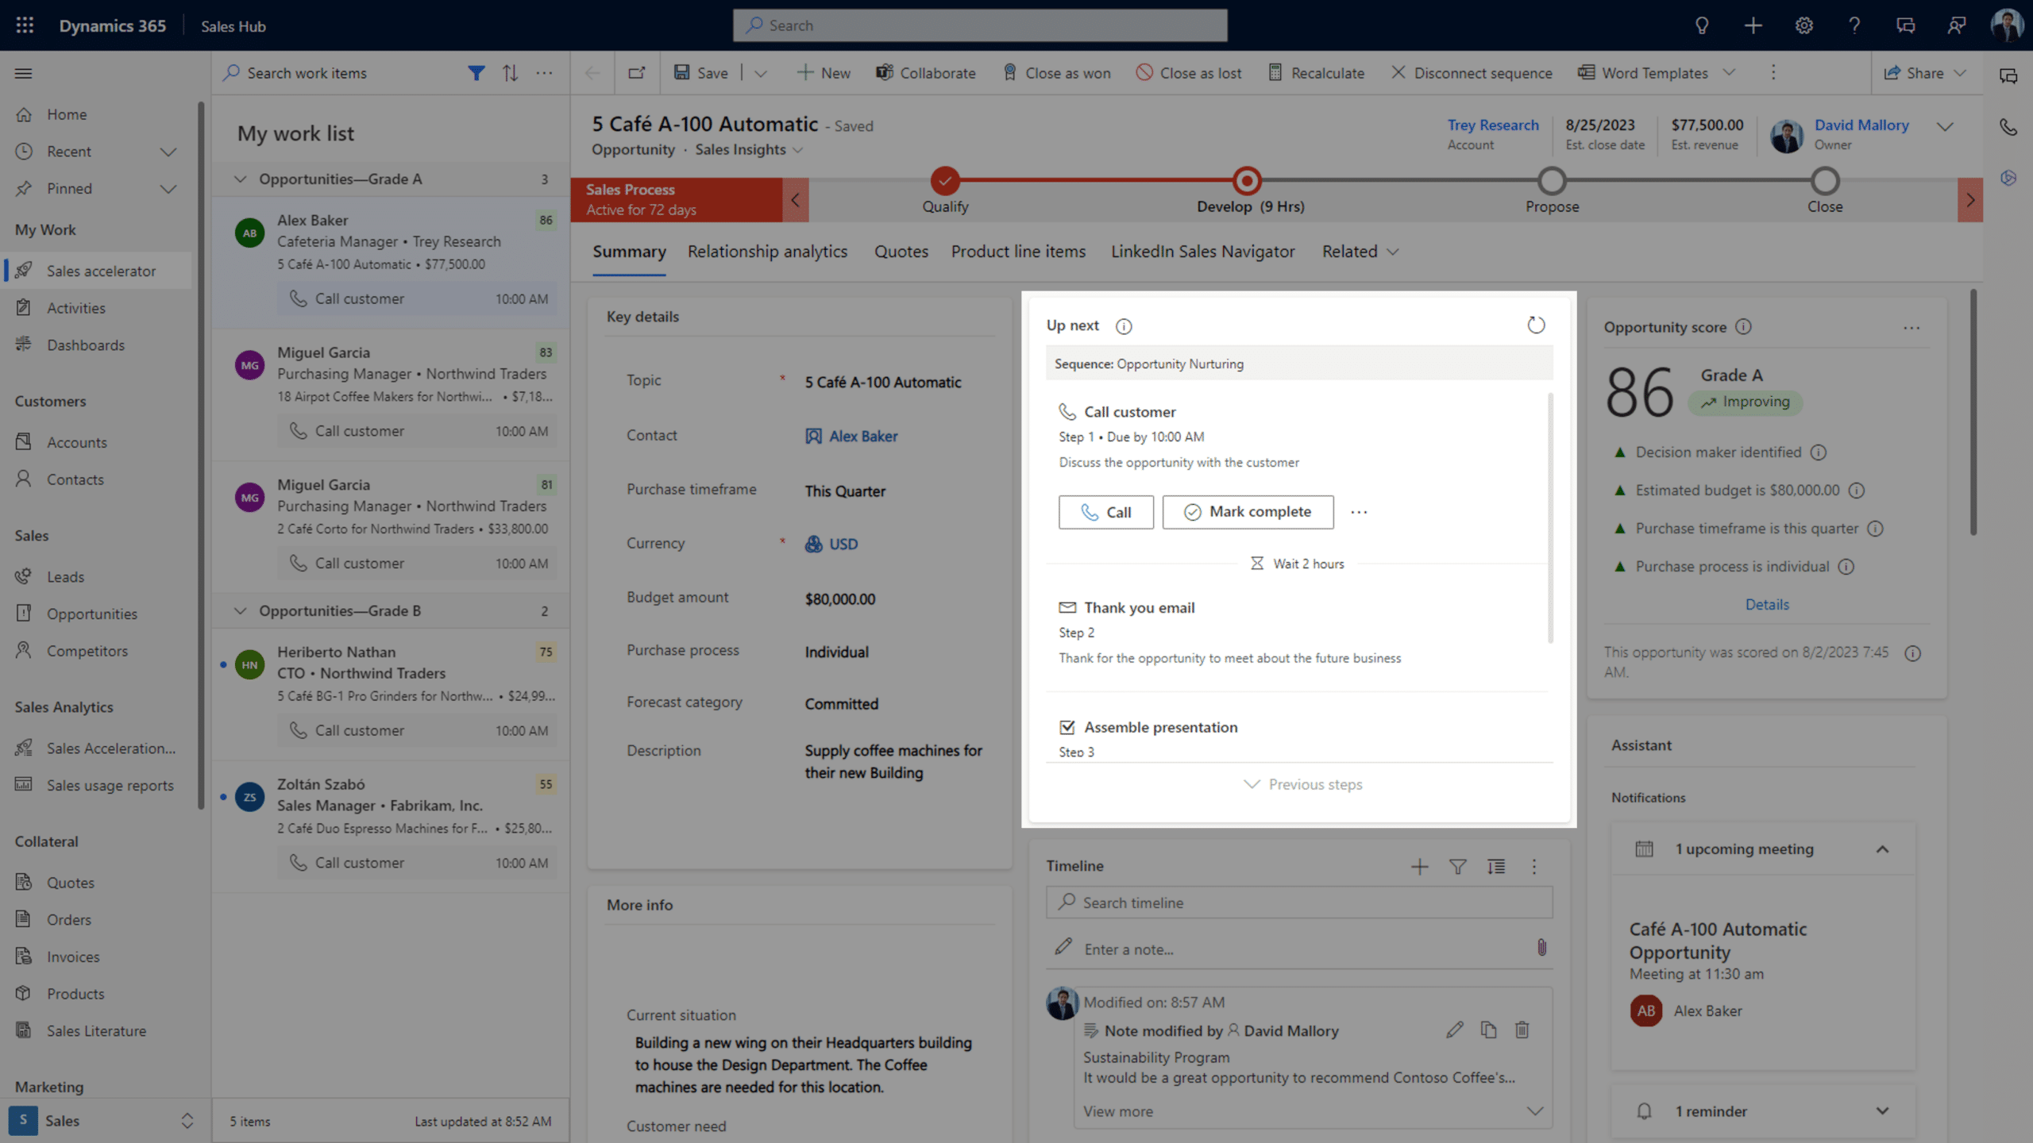Image resolution: width=2033 pixels, height=1143 pixels.
Task: Click the Enter a note field
Action: [1299, 949]
